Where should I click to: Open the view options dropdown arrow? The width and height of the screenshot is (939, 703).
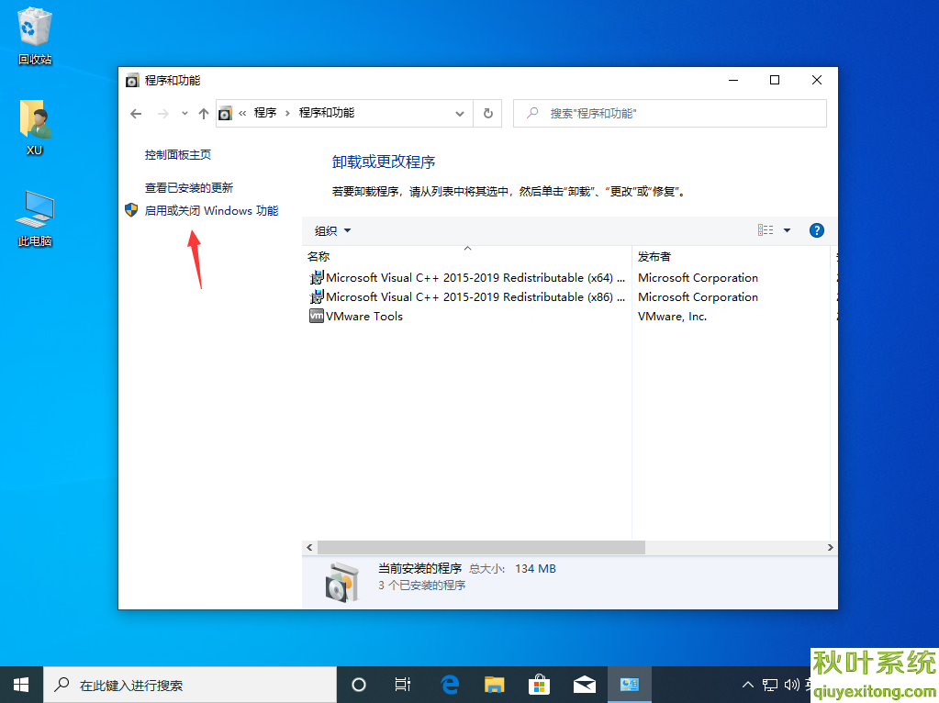point(787,230)
